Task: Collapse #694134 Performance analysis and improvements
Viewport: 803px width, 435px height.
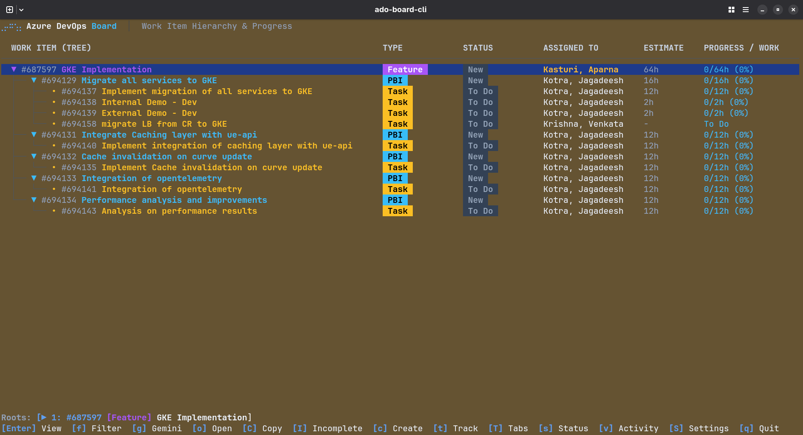Action: pos(34,200)
